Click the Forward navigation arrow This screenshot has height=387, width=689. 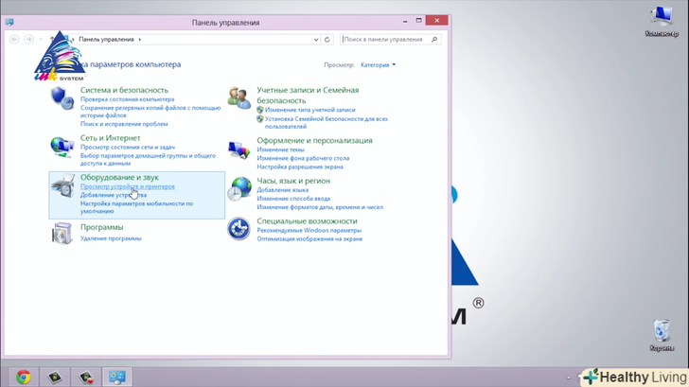click(28, 39)
